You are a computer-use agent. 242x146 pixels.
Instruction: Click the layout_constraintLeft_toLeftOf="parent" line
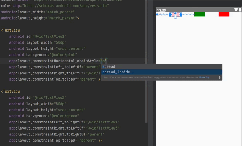[x=55, y=67]
